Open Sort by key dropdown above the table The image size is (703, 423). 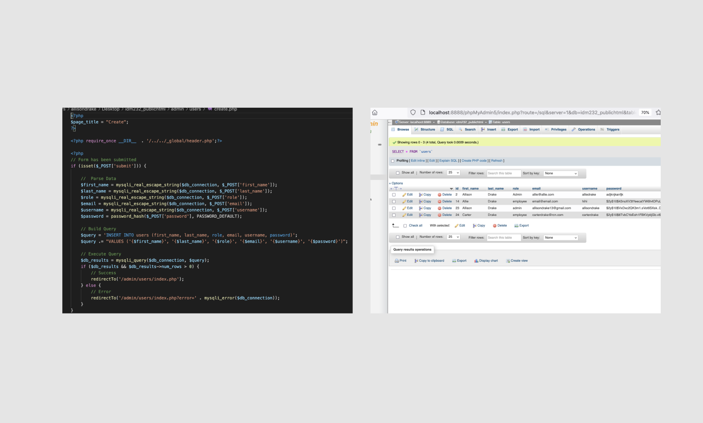561,173
